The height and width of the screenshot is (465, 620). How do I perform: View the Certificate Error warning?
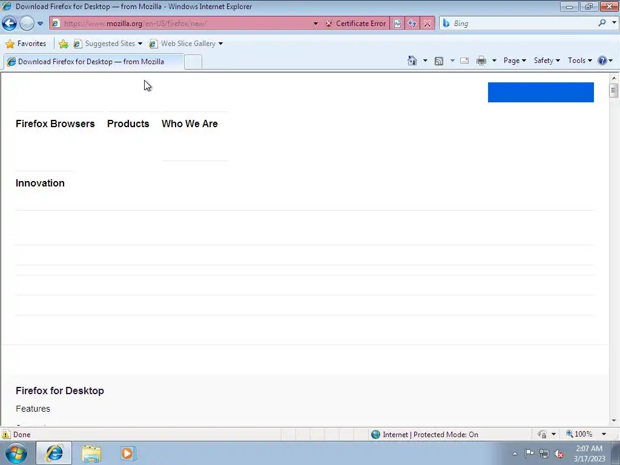point(356,24)
